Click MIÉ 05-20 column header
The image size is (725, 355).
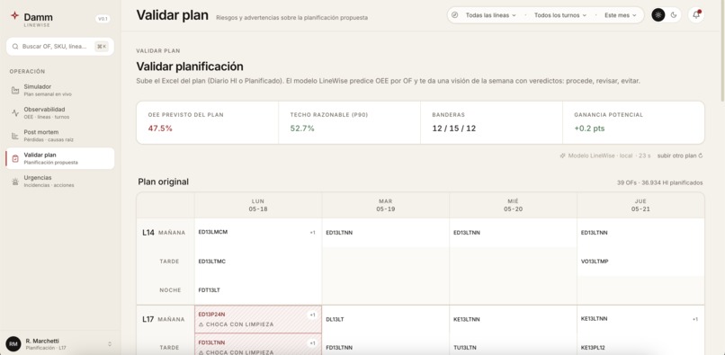[513, 205]
